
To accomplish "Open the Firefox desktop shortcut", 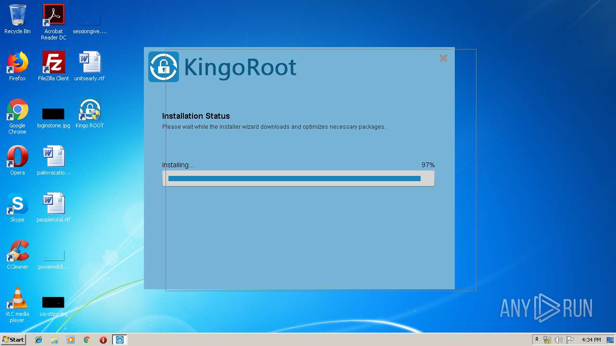I will coord(17,66).
